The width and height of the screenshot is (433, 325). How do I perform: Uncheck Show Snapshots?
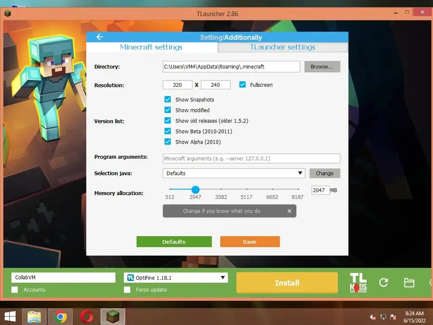click(x=167, y=99)
